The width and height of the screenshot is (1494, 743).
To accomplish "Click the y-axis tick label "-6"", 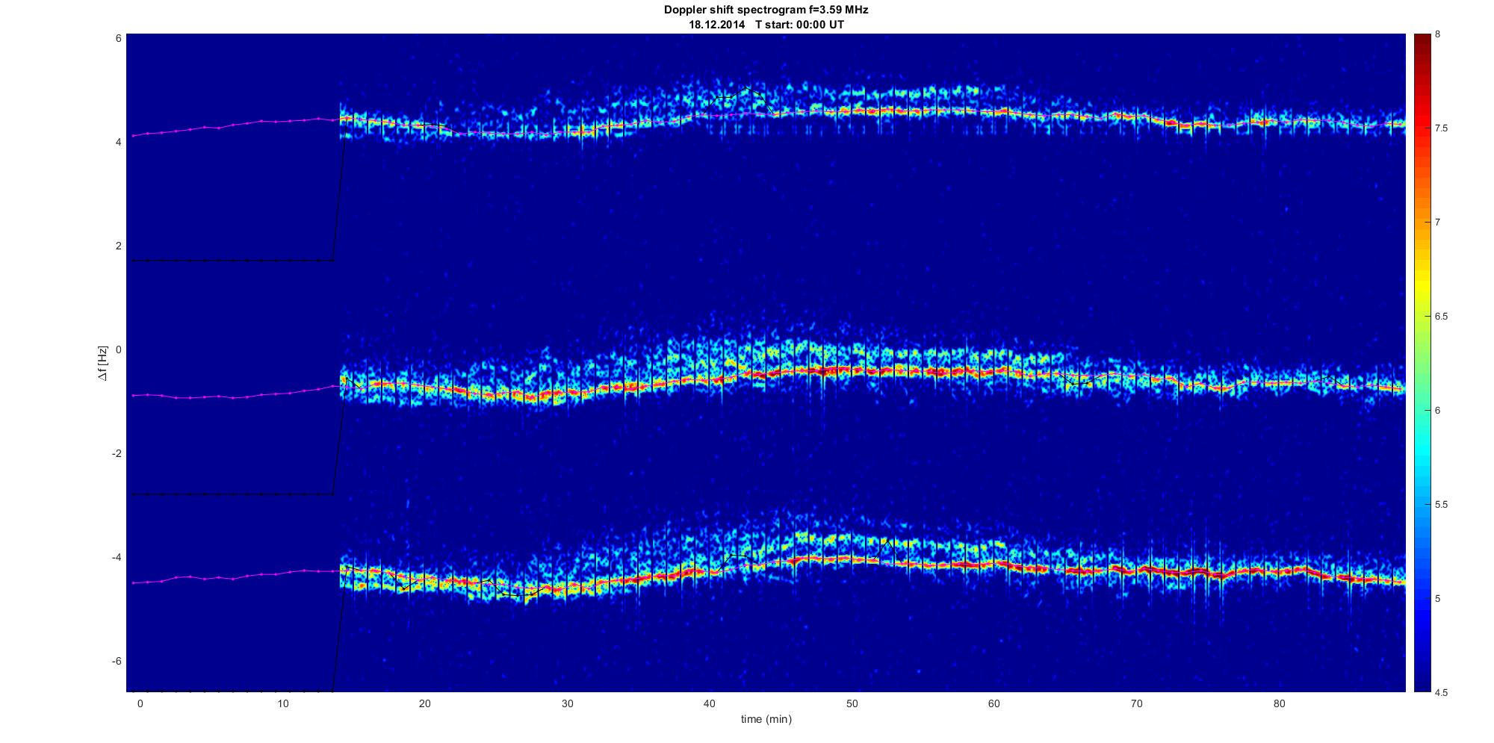I will tap(116, 662).
